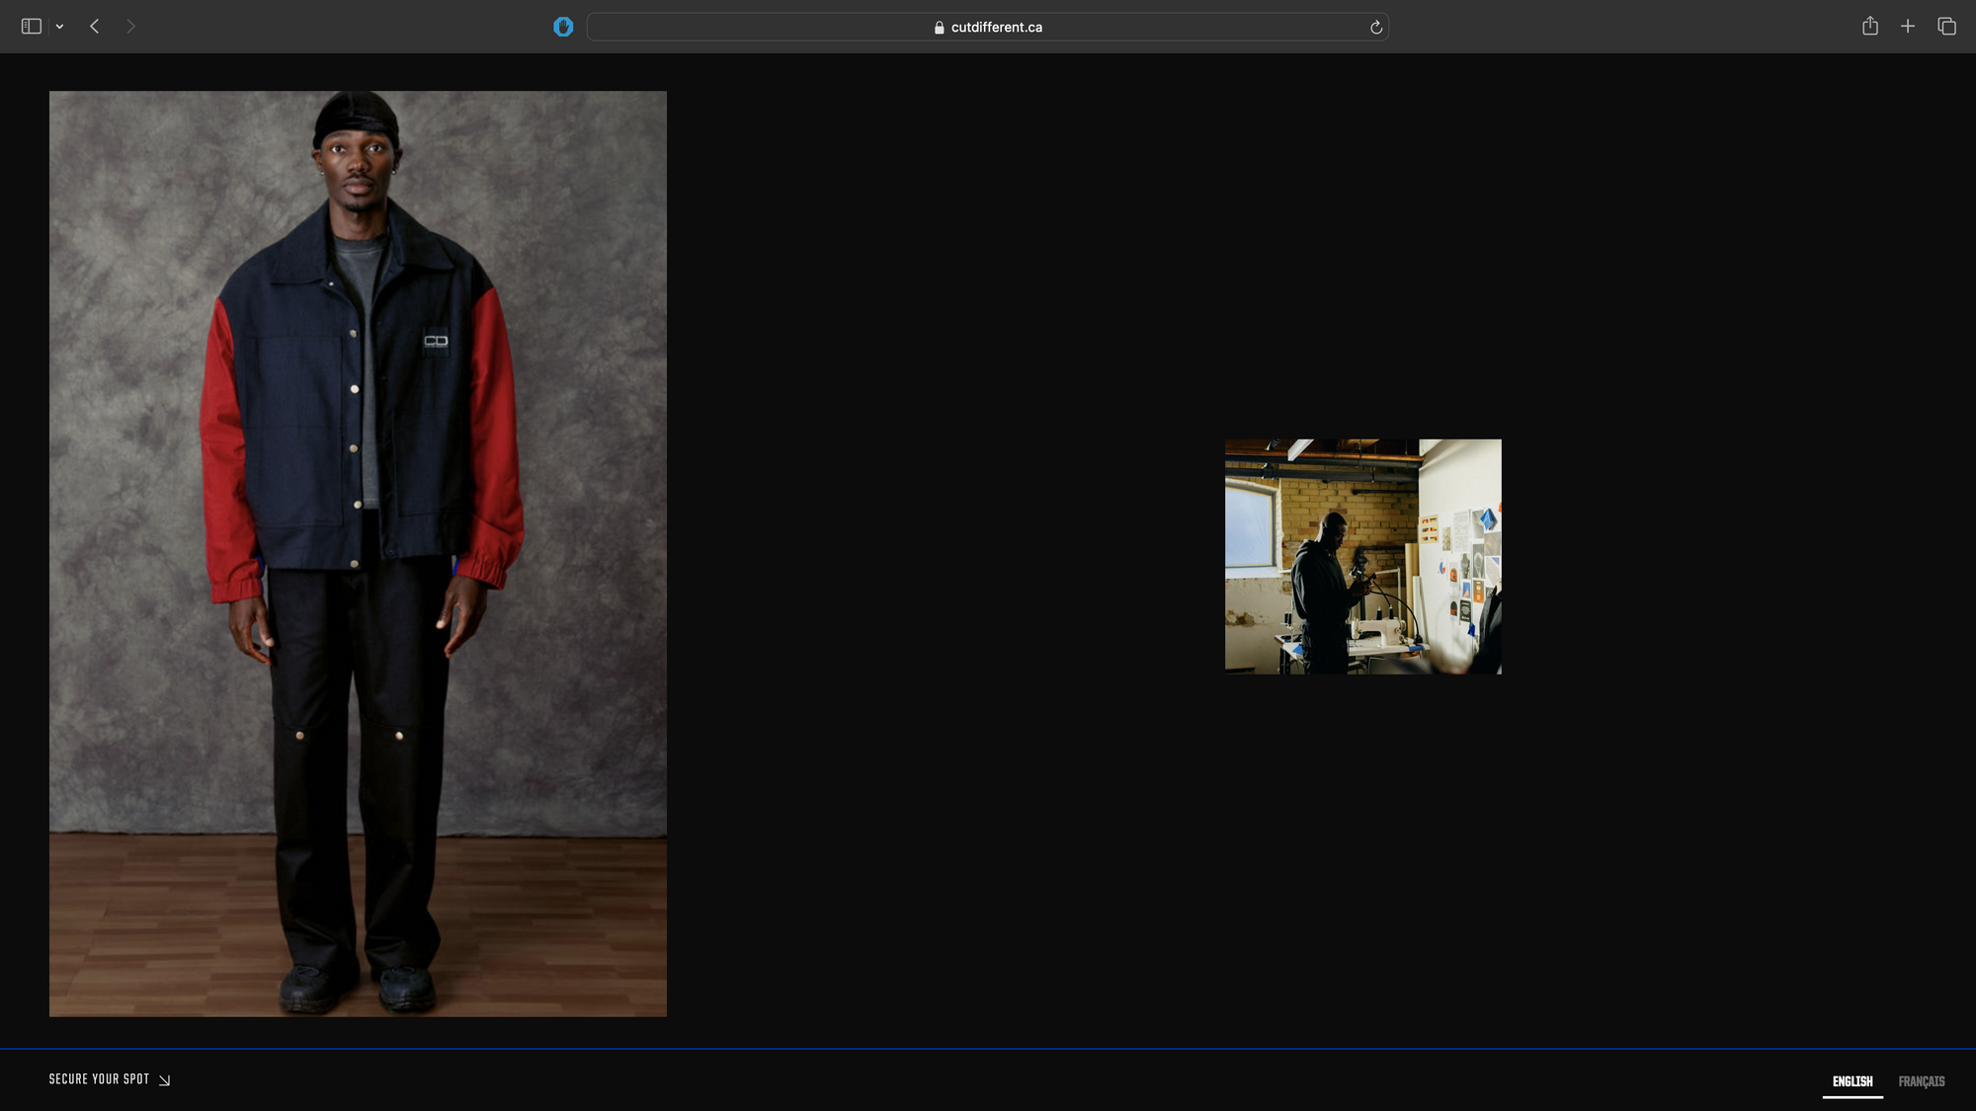Open the sidebar tab group dropdown chevron

pos(60,27)
